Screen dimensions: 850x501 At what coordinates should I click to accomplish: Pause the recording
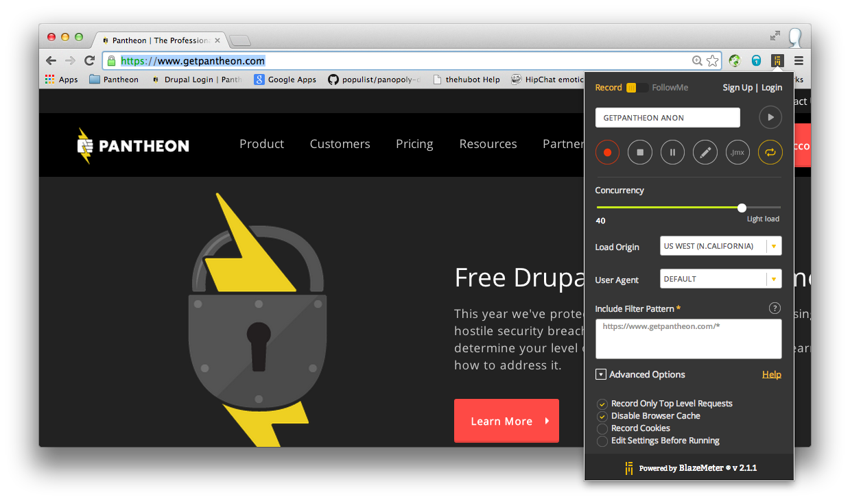(672, 152)
